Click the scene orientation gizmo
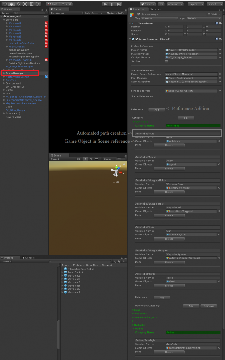Image resolution: width=225 pixels, height=360 pixels. pos(116,171)
